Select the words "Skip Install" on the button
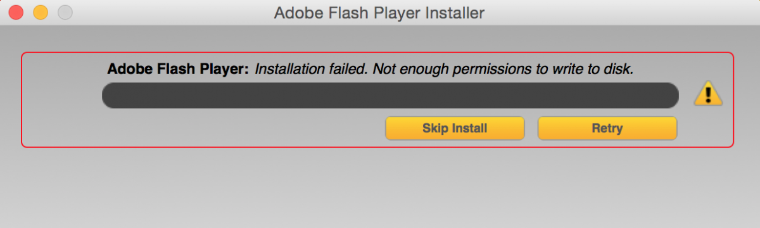 coord(455,128)
